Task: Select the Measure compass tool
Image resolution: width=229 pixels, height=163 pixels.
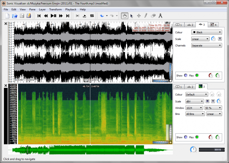Action: (160, 15)
